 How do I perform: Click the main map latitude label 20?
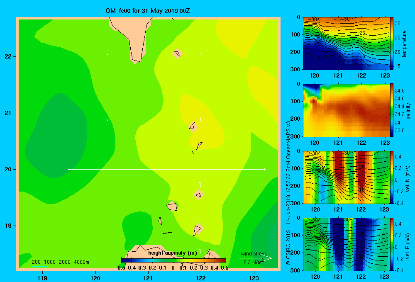(x=8, y=169)
